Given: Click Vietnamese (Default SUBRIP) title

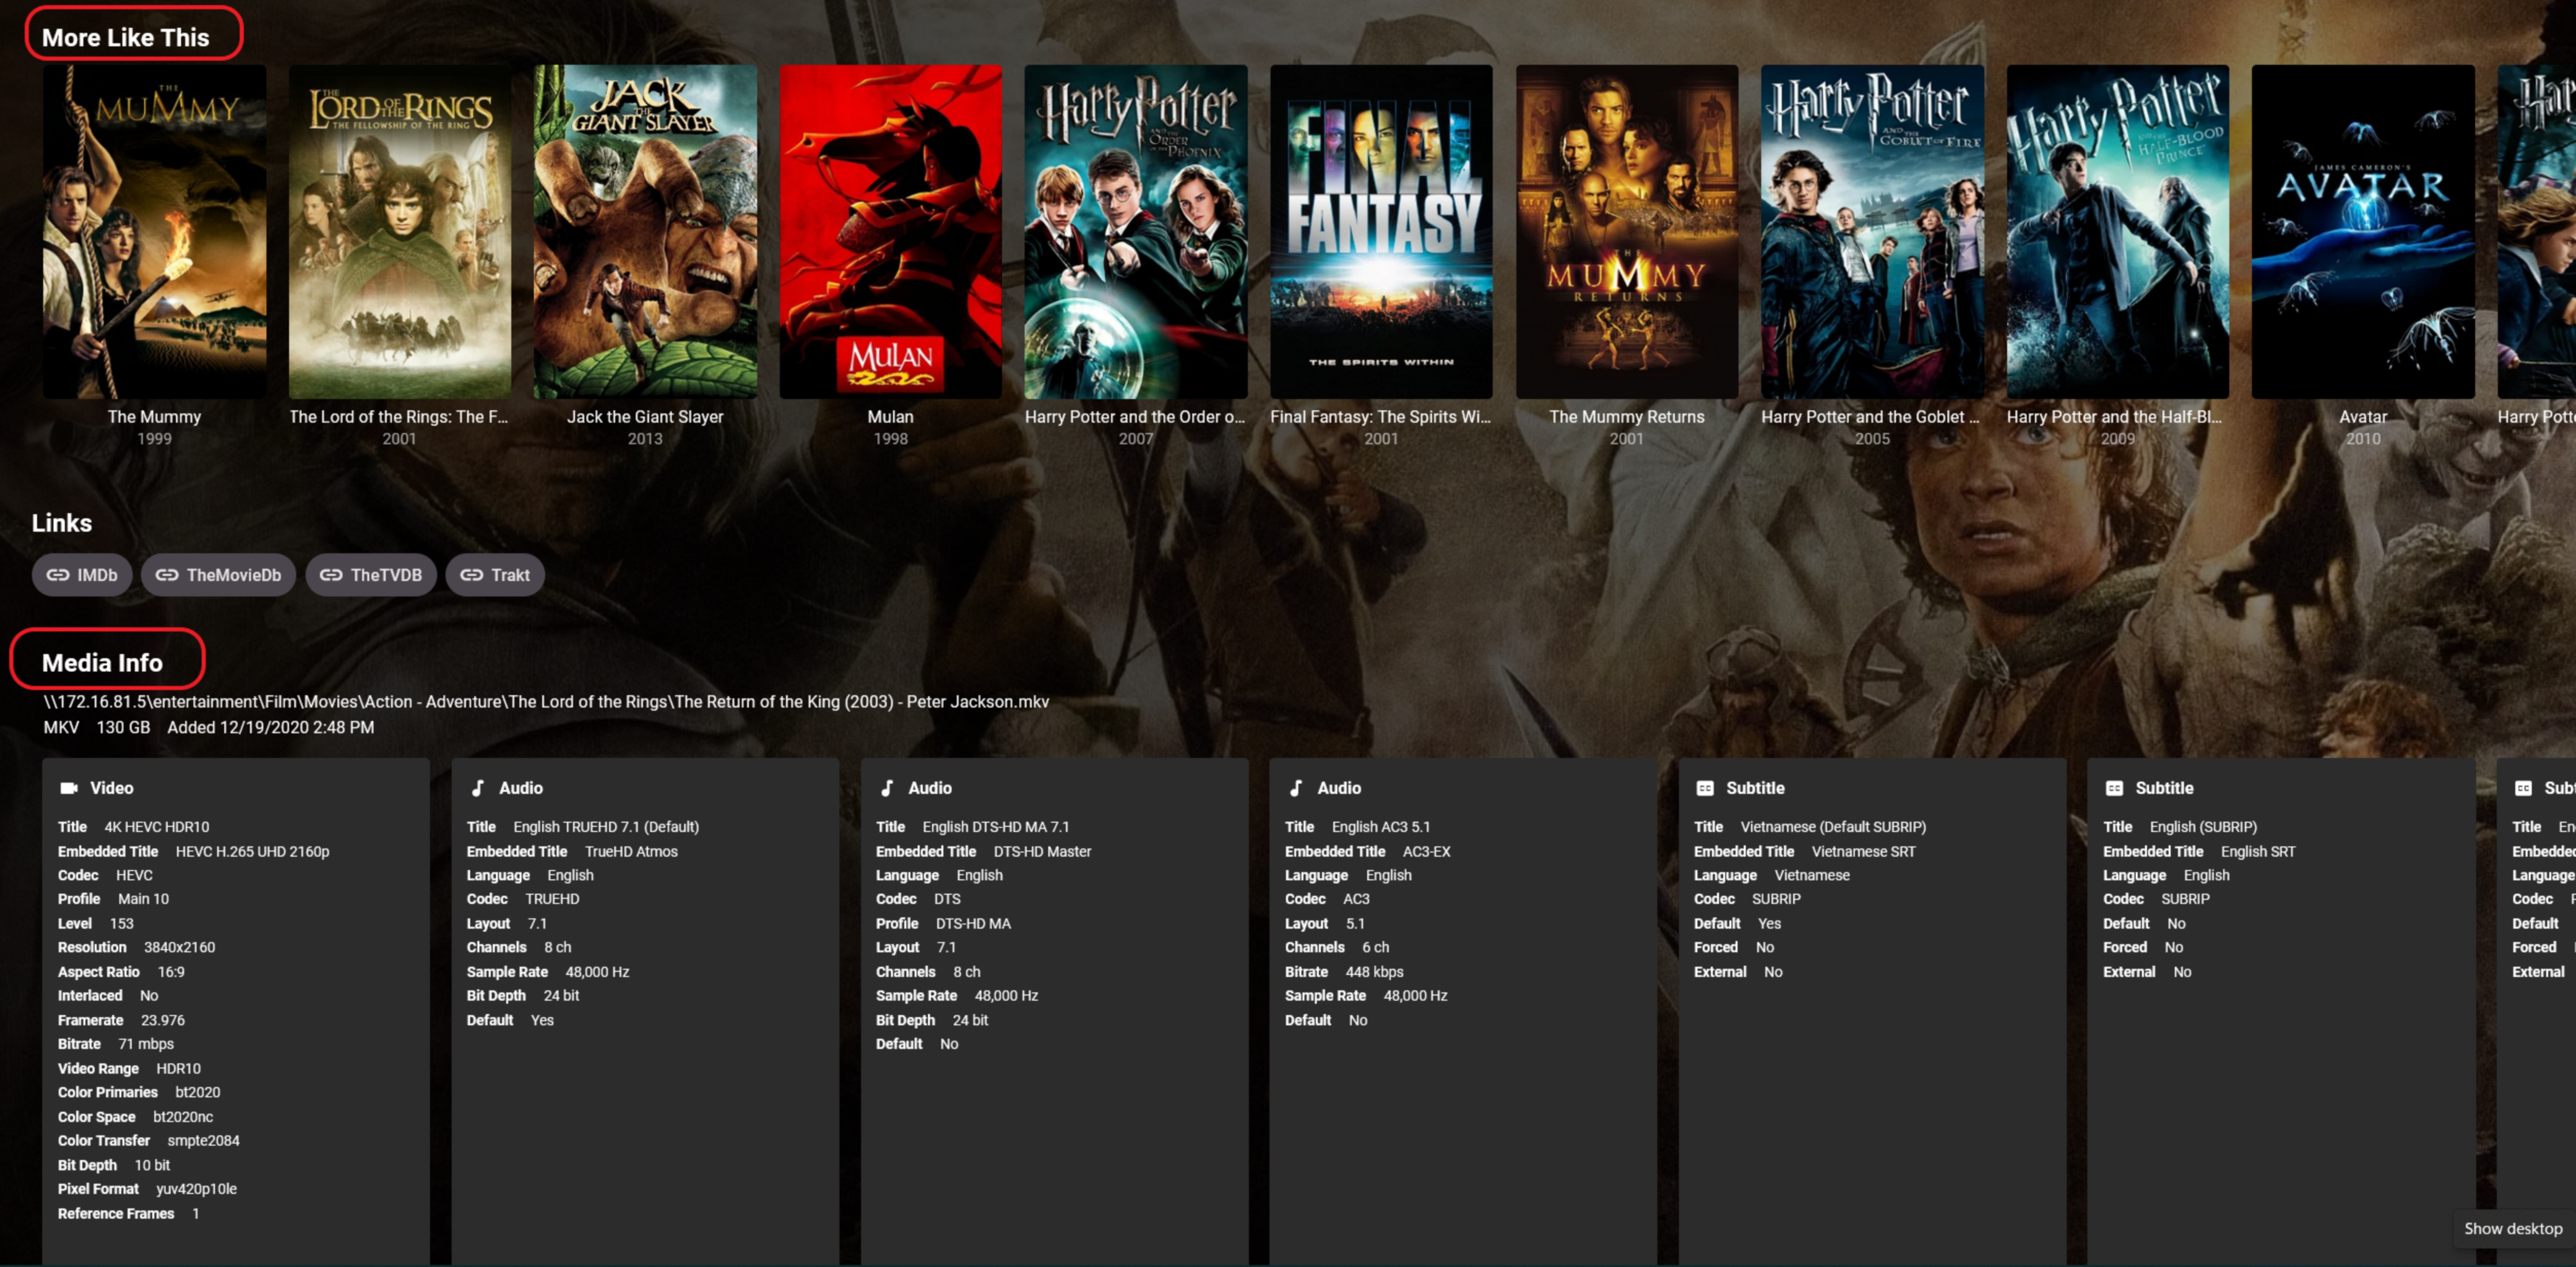Looking at the screenshot, I should pyautogui.click(x=1833, y=827).
